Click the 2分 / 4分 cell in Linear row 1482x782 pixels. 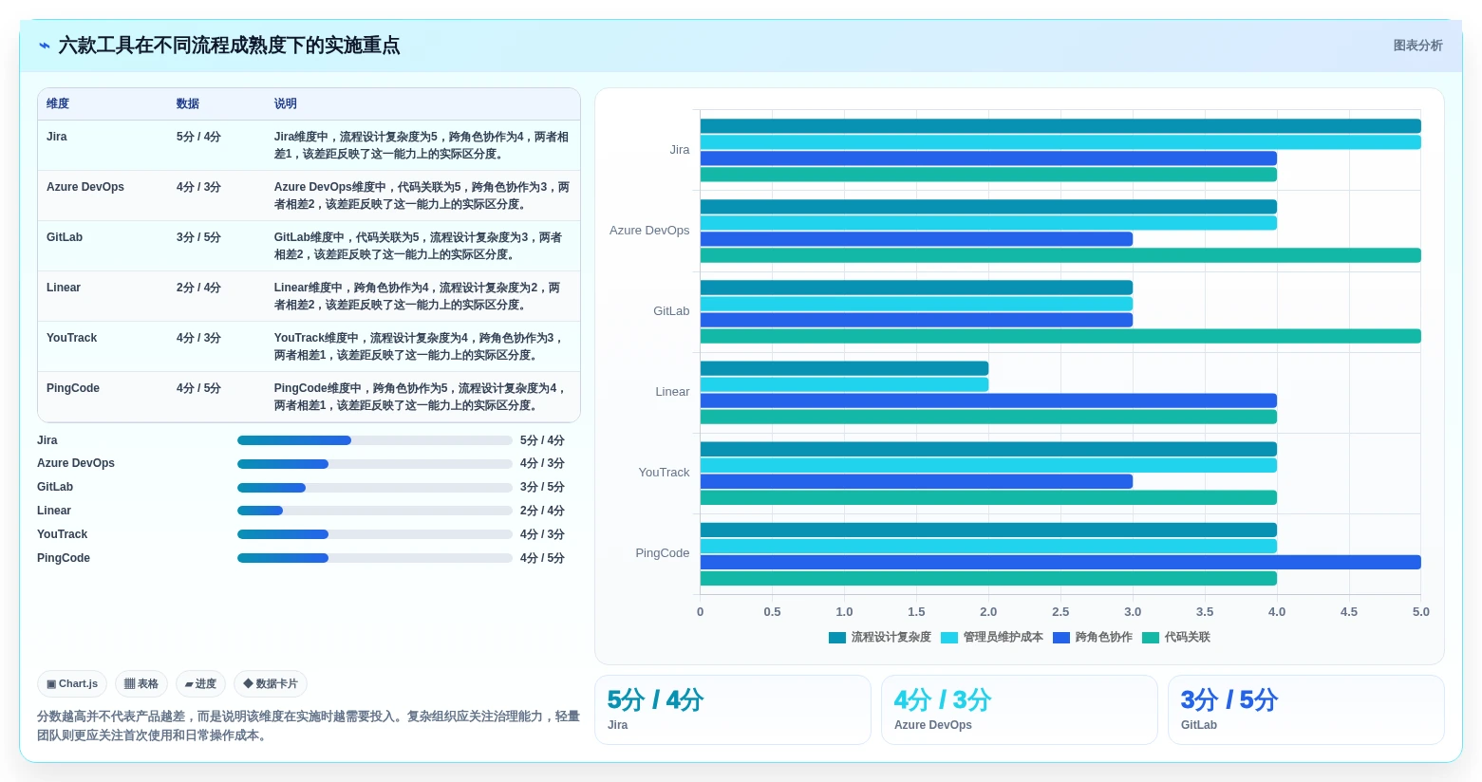198,288
